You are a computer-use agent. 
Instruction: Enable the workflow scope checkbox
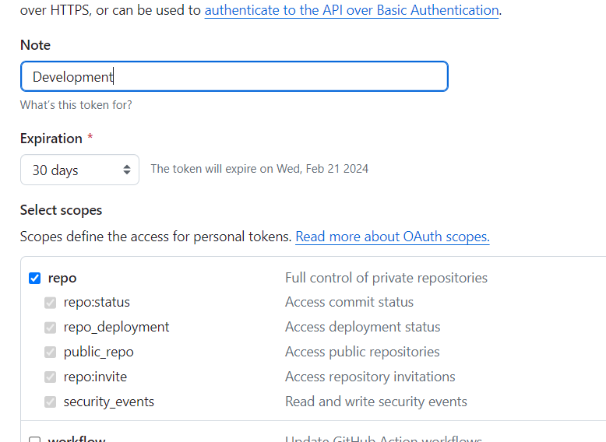(x=34, y=440)
